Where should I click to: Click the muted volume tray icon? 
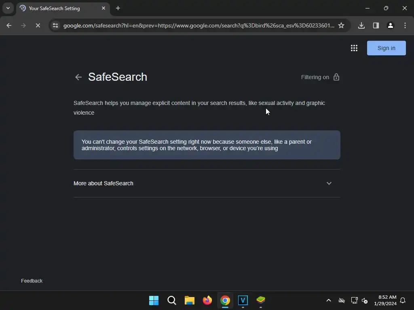coord(365,300)
